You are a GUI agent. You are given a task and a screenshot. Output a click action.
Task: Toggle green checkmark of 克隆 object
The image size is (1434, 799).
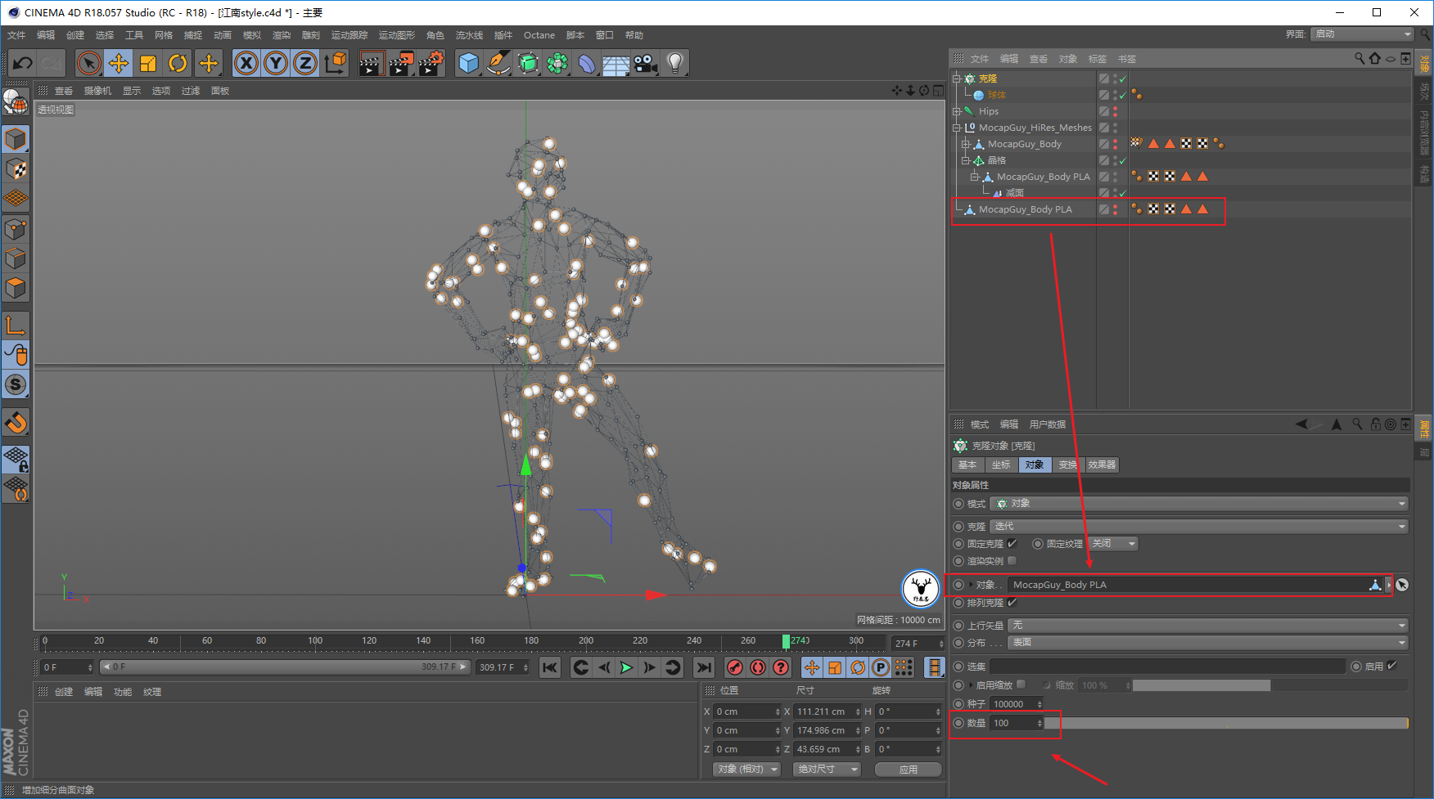(1123, 79)
